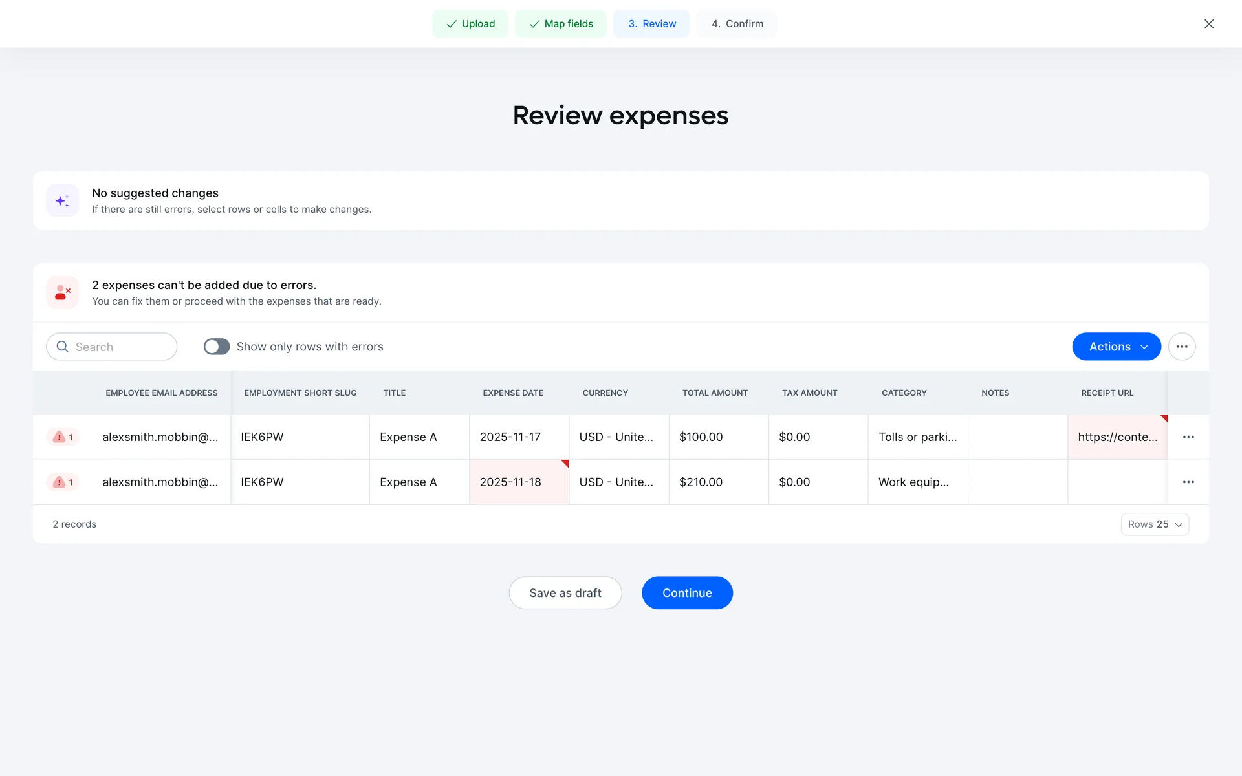
Task: Click the USD currency cell in first row
Action: 618,437
